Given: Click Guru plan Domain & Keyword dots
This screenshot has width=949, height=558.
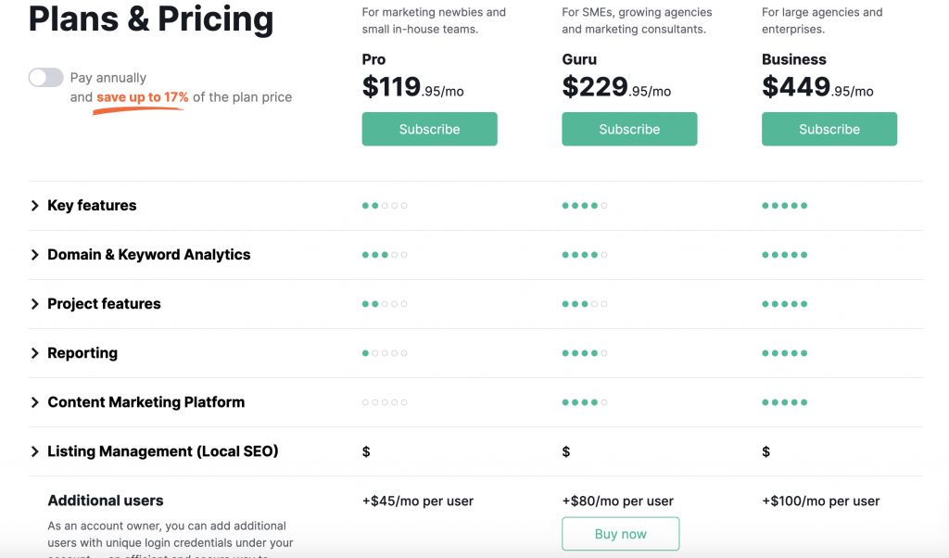Looking at the screenshot, I should (585, 255).
